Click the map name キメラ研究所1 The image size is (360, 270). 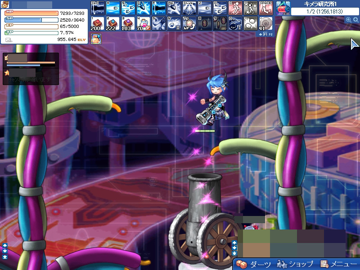(320, 4)
